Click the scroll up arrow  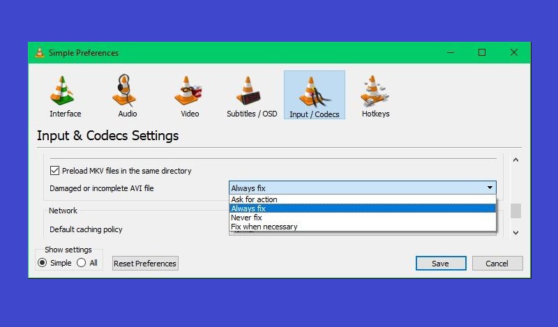pyautogui.click(x=515, y=160)
